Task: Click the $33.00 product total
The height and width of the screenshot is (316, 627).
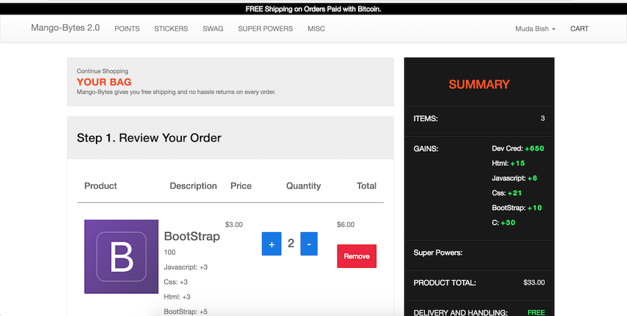Action: pos(534,282)
